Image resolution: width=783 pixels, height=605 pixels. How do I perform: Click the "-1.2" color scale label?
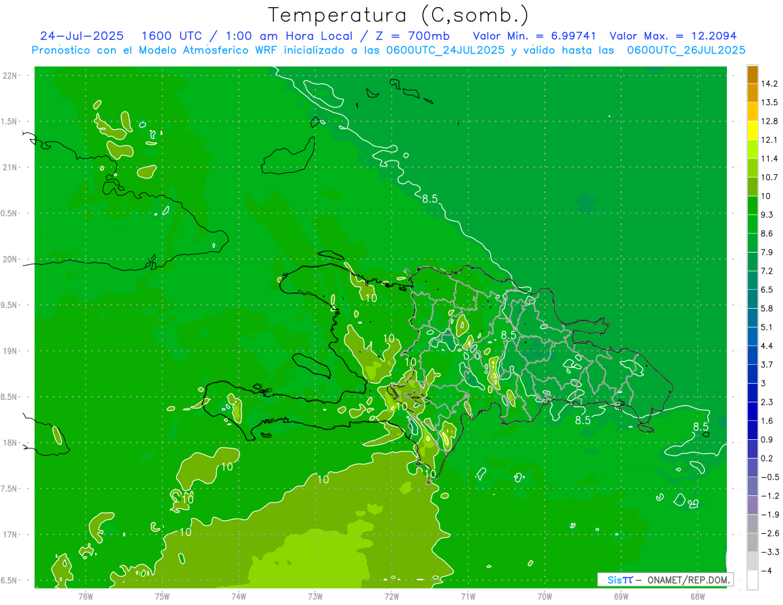[x=769, y=496]
